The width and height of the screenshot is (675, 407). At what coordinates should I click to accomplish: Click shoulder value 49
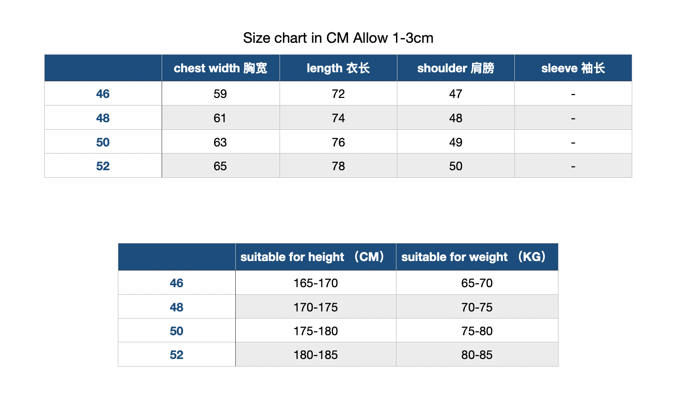pyautogui.click(x=456, y=142)
